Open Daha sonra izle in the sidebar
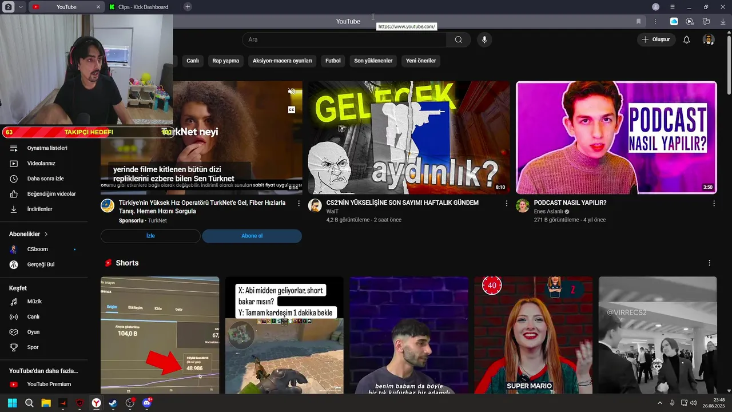This screenshot has width=732, height=412. pos(46,179)
